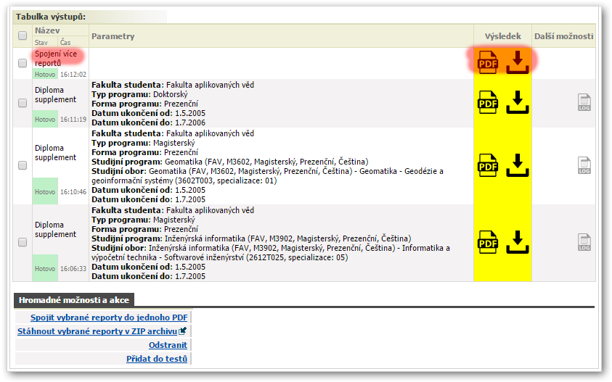Click the Přidat do testů link
The image size is (612, 382).
pos(157,359)
